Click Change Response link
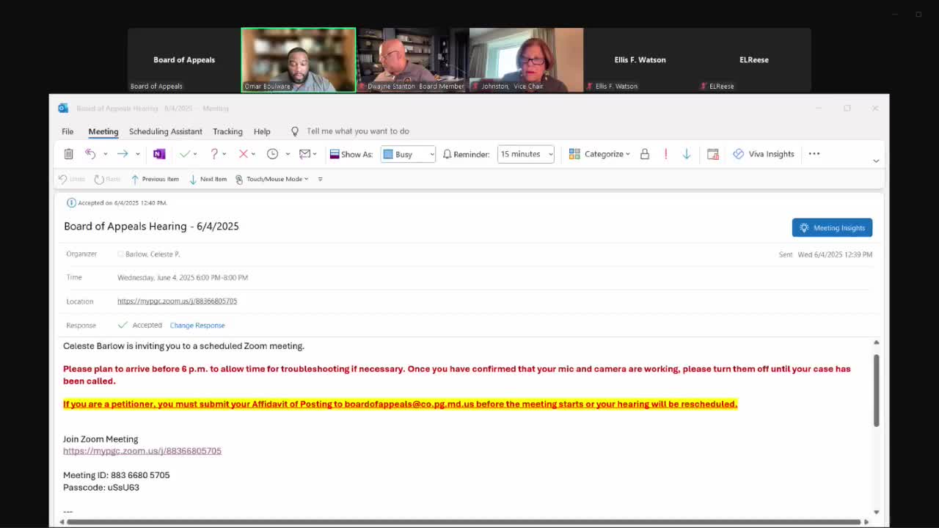The image size is (939, 528). point(197,325)
